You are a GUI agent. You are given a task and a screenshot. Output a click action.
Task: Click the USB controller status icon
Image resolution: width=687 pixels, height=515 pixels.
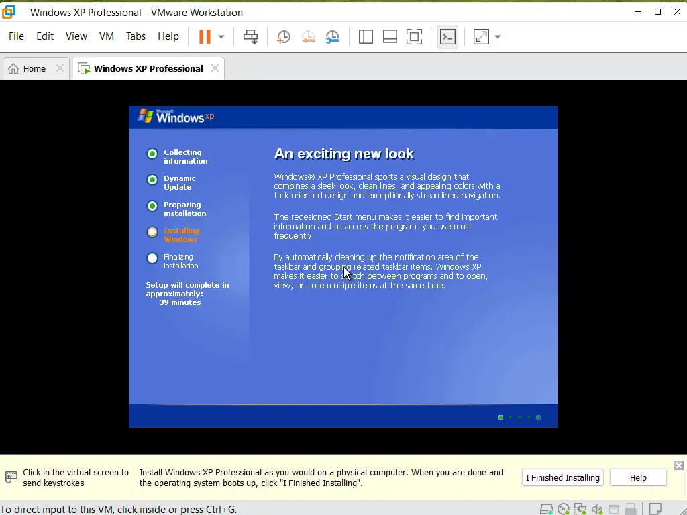click(631, 509)
